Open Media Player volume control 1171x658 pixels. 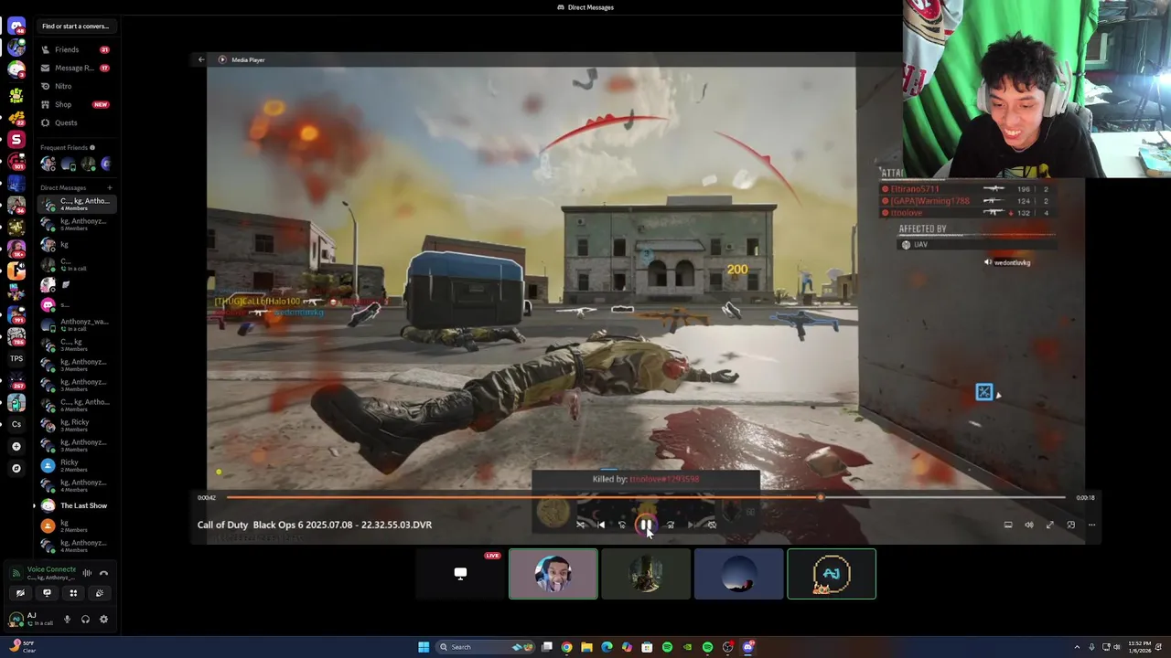tap(1029, 525)
